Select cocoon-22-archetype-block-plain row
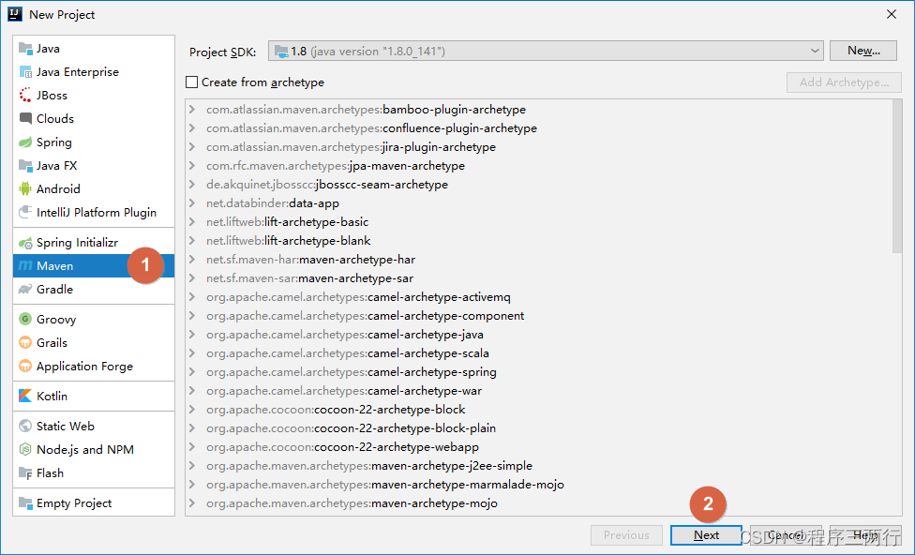Screen dimensions: 915x555 click(539, 428)
